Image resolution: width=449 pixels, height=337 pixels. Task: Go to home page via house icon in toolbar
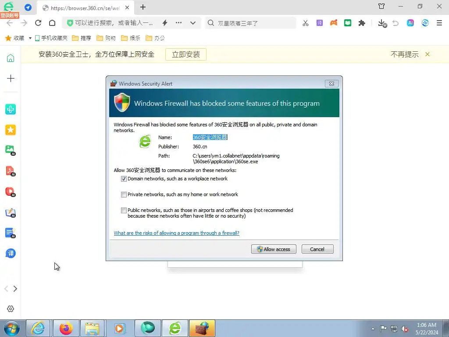pyautogui.click(x=52, y=23)
